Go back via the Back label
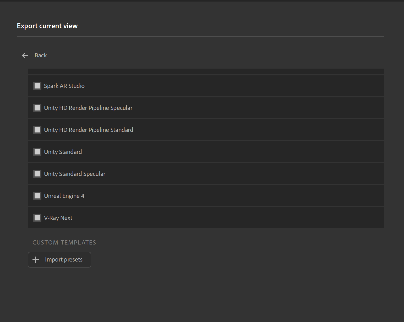This screenshot has width=404, height=322. (41, 55)
